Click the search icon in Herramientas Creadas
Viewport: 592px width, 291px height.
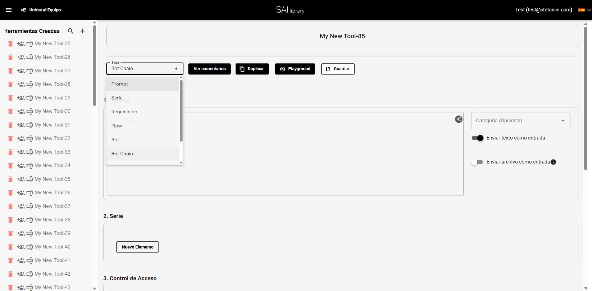pyautogui.click(x=71, y=31)
